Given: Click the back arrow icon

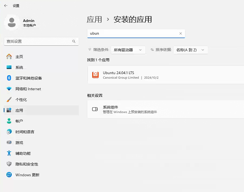Looking at the screenshot, I should 6,6.
